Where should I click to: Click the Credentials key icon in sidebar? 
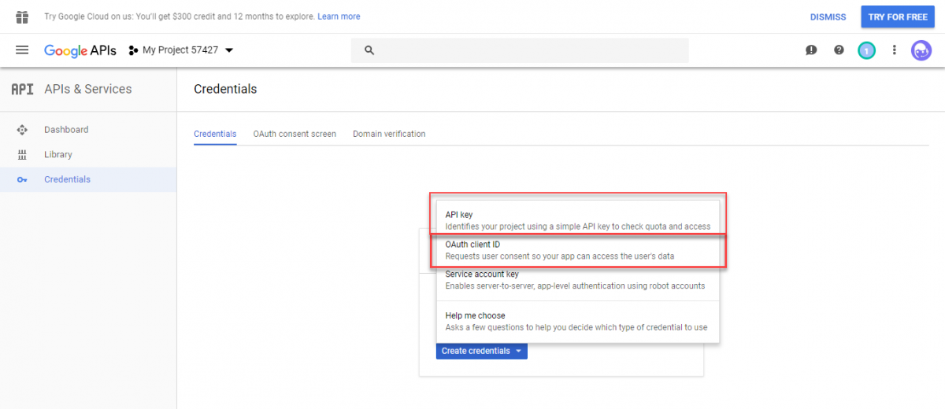[x=22, y=180]
